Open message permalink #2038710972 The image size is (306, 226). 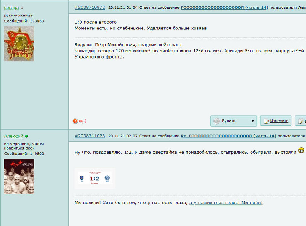point(90,7)
